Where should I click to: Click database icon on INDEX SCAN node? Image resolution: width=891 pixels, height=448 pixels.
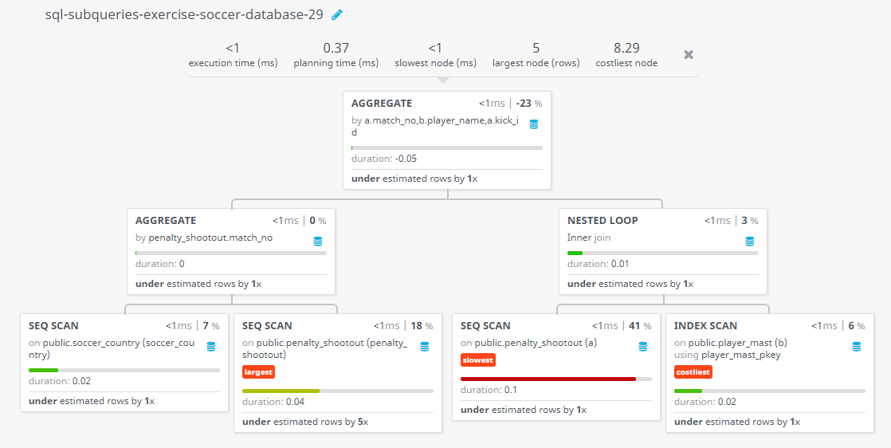[857, 347]
